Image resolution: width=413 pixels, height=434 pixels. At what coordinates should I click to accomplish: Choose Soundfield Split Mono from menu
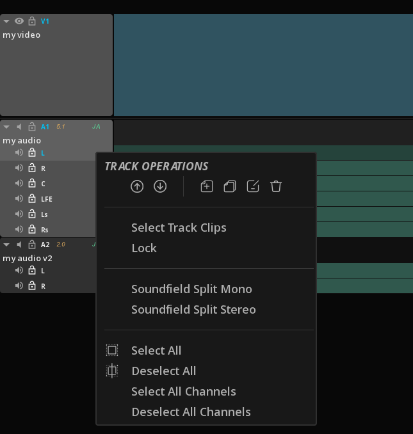tap(191, 289)
